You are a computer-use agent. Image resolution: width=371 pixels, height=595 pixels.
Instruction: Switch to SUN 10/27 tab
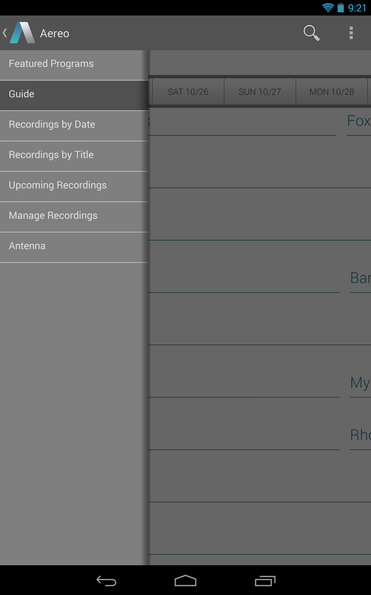[259, 91]
